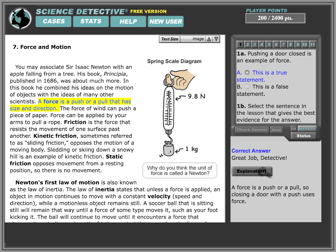Click the 'Correct Answer' feedback text

coord(251,151)
